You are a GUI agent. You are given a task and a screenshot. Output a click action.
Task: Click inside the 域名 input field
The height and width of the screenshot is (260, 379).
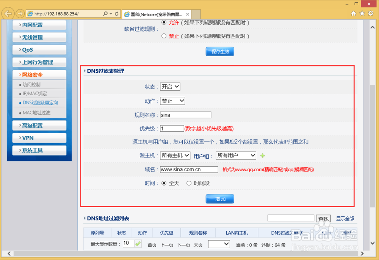click(x=189, y=169)
